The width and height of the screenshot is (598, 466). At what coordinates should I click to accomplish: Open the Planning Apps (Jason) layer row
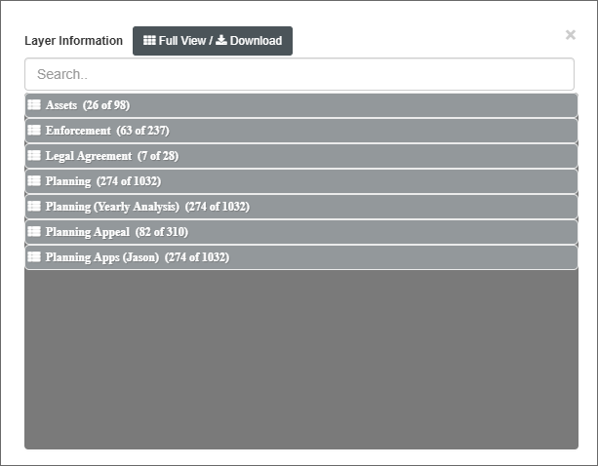pos(137,257)
